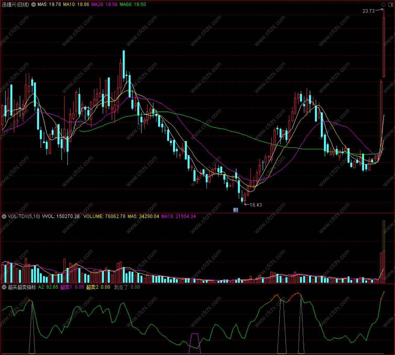The height and width of the screenshot is (355, 395).
Task: Click the A2: 92.85 value
Action: [48, 287]
